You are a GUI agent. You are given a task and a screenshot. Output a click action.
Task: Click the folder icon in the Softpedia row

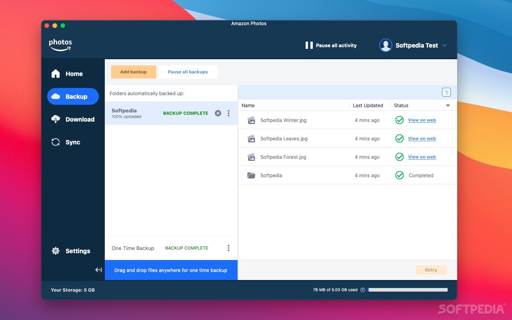tap(251, 175)
